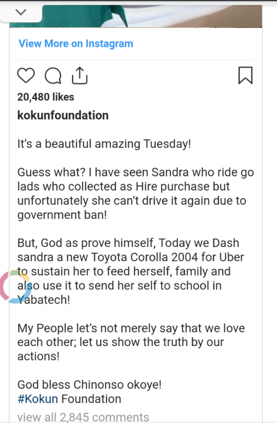Save the post with the bookmark icon
The image size is (277, 423).
(x=245, y=76)
